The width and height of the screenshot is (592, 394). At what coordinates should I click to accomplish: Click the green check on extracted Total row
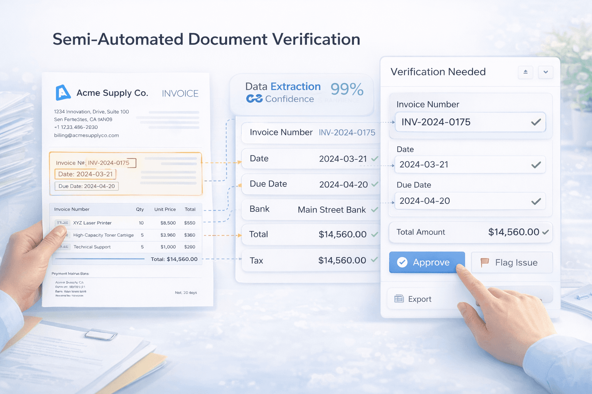click(x=374, y=234)
